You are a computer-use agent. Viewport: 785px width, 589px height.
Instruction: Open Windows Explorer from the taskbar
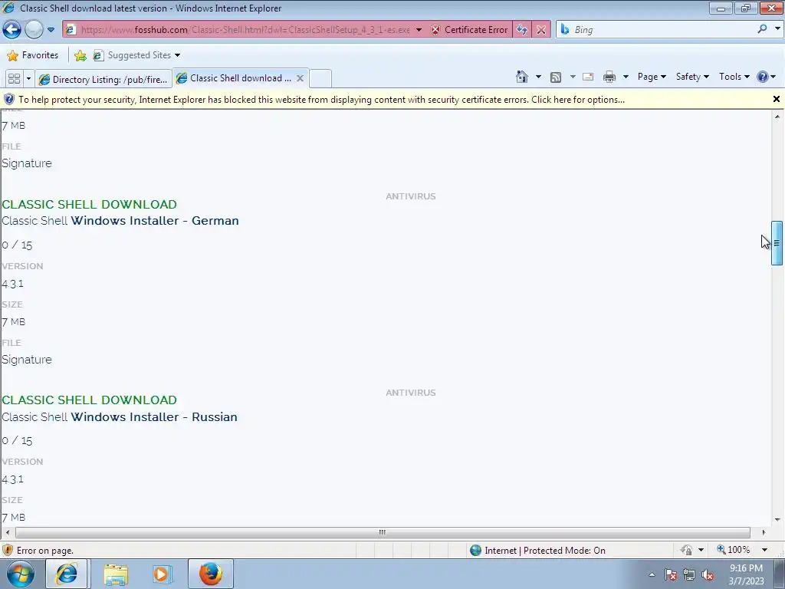coord(116,574)
